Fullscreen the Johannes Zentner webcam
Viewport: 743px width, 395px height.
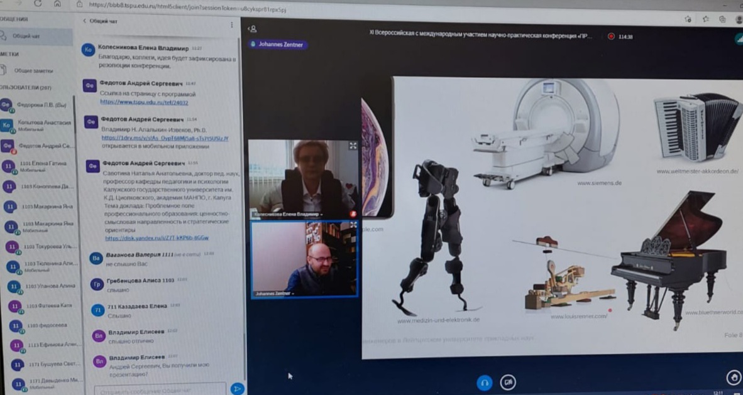tap(353, 225)
